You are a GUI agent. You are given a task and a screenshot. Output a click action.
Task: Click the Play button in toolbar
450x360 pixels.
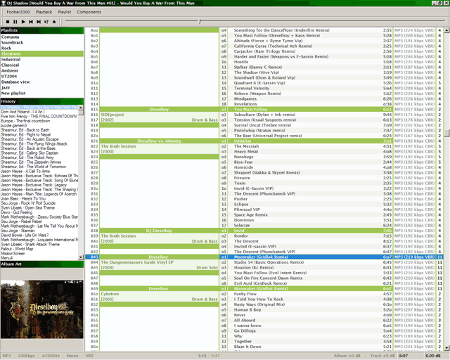pos(23,22)
